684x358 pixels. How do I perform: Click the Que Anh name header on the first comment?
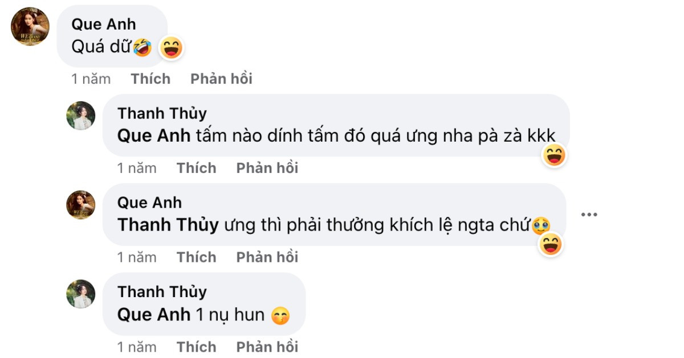[x=103, y=24]
